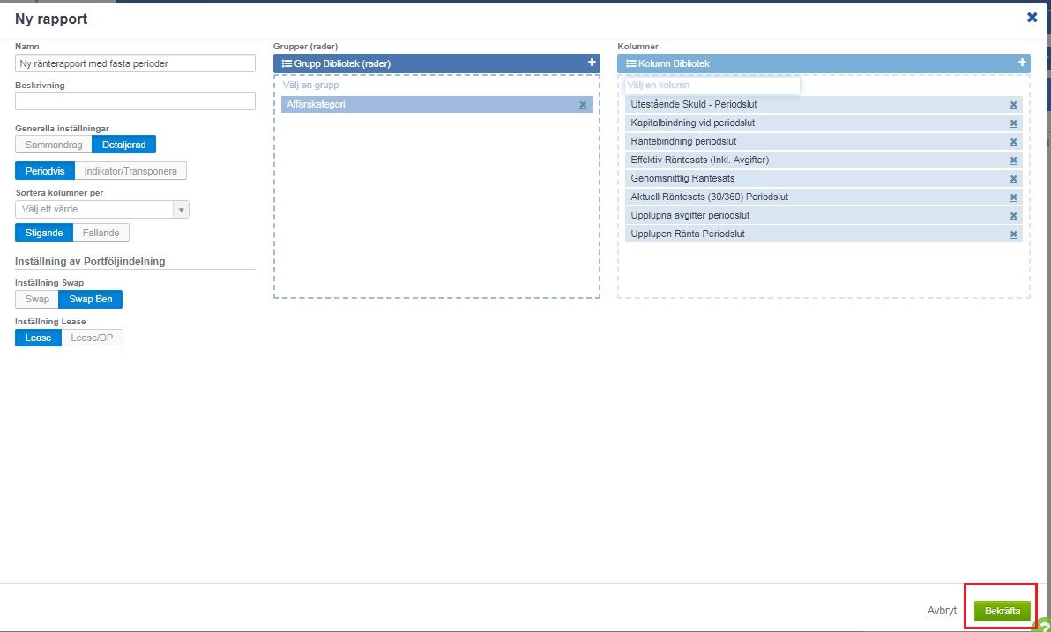The height and width of the screenshot is (632, 1051).
Task: Delete Upplupen Ränta Periodslut column
Action: (x=1013, y=234)
